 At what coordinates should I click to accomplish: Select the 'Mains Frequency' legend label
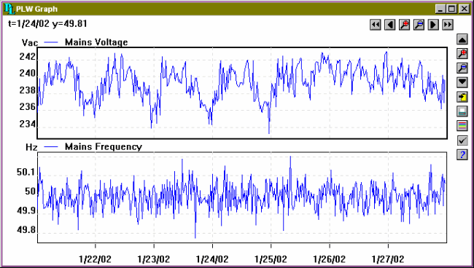click(x=104, y=147)
